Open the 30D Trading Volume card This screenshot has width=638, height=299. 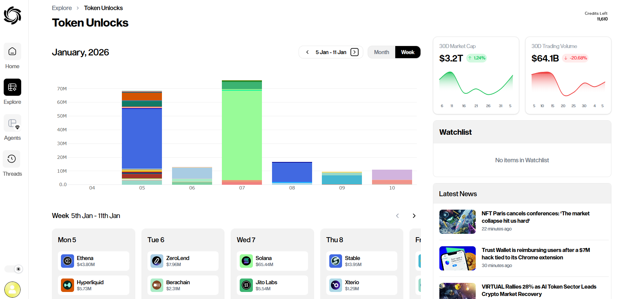[x=568, y=75]
